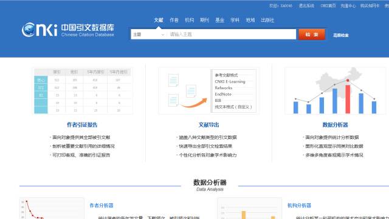This screenshot has height=219, width=389.
Task: Click text 图形化直观显示同类对比数据
Action: [x=334, y=146]
